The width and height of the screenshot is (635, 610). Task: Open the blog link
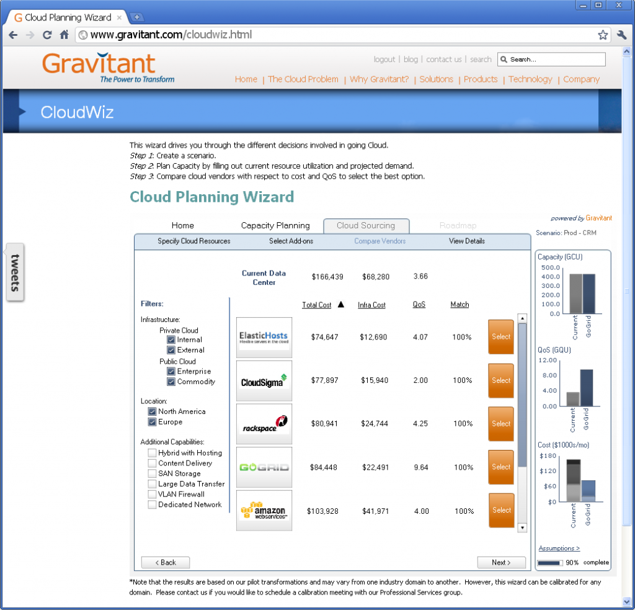411,60
